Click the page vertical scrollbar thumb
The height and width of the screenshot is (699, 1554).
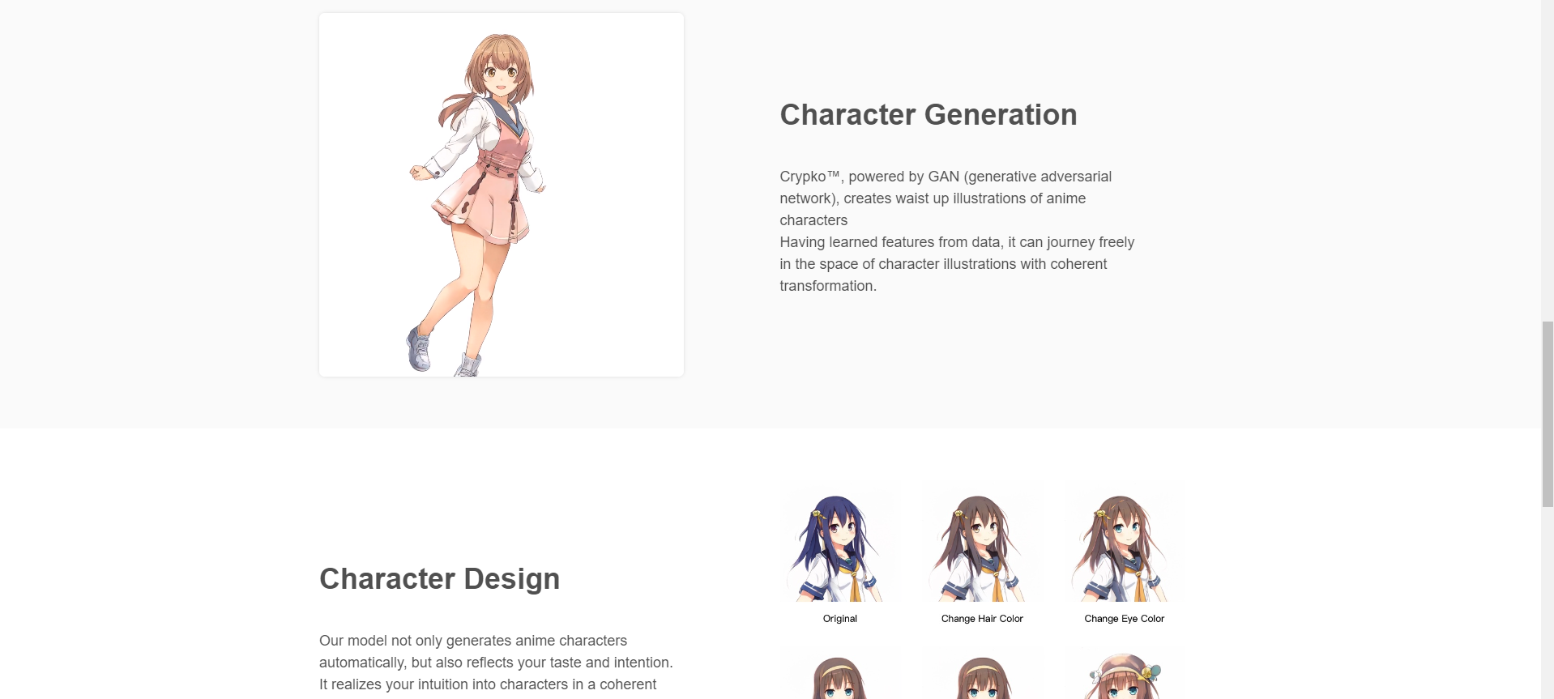(1548, 414)
